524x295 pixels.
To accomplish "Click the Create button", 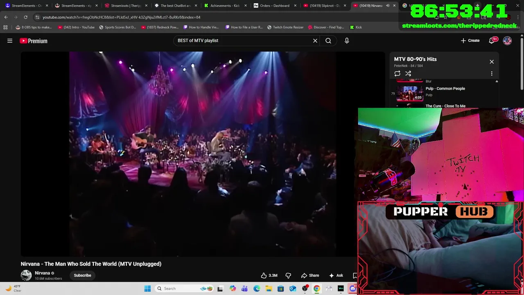I will pos(470,41).
